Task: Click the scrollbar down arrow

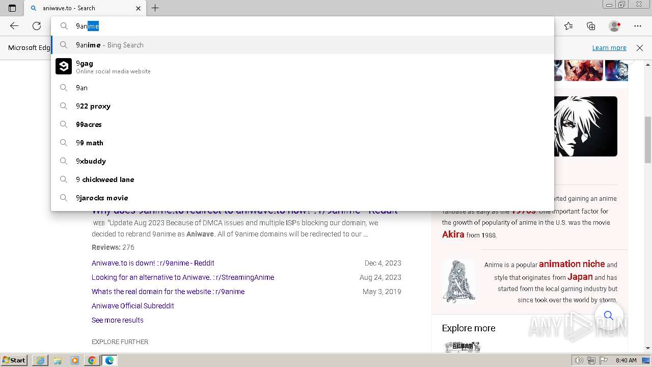Action: [648, 348]
